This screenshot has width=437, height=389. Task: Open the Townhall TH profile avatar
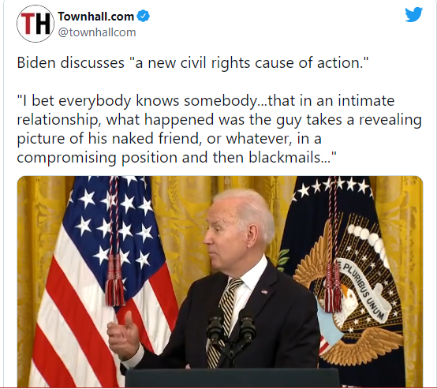click(35, 24)
